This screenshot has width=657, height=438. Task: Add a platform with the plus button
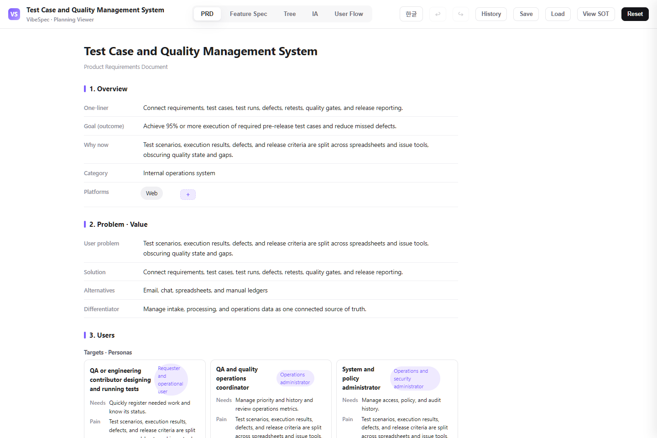(x=188, y=194)
